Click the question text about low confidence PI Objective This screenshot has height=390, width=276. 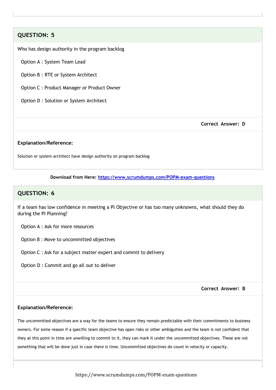click(x=131, y=210)
